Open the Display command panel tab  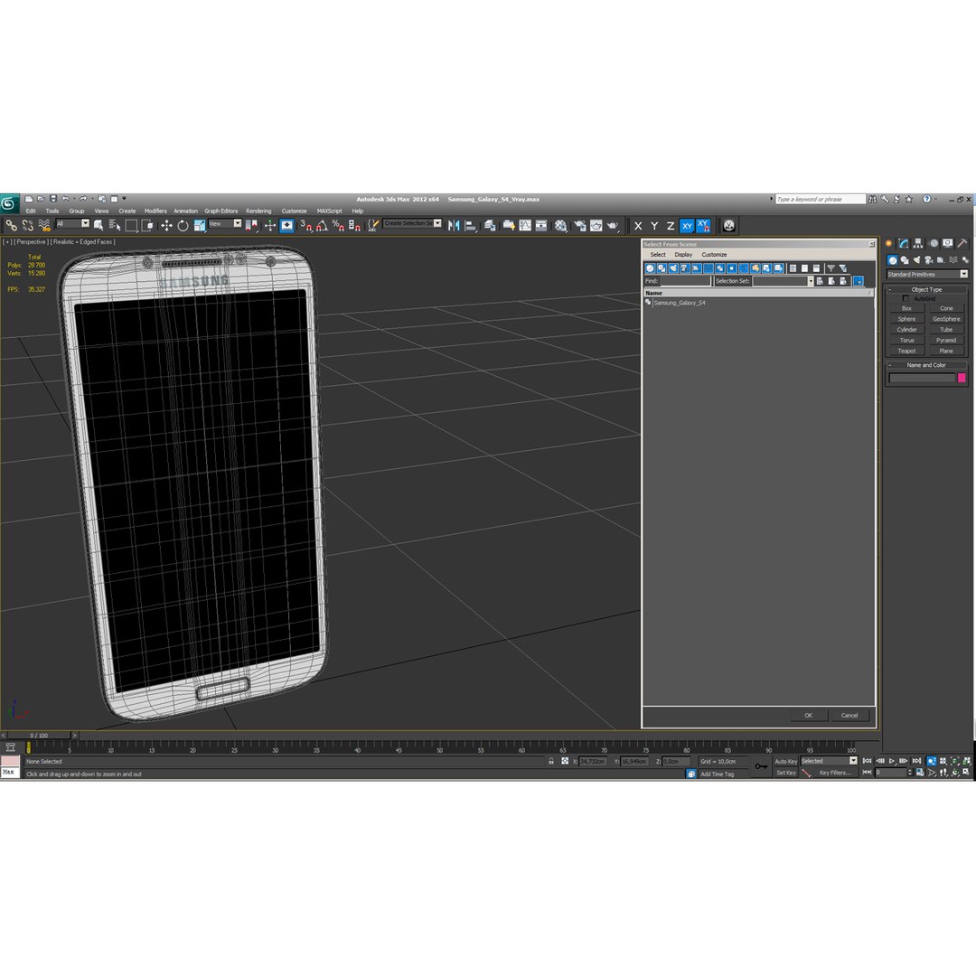point(947,243)
